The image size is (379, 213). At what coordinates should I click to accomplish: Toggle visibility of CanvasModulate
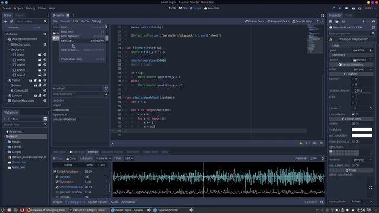coord(45,101)
